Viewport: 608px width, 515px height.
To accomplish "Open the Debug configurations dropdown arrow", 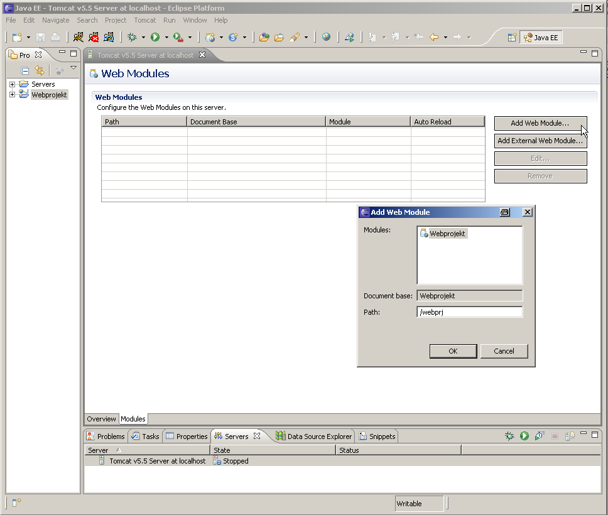I will point(143,38).
